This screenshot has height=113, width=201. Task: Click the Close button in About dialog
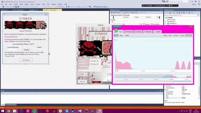click(x=26, y=60)
